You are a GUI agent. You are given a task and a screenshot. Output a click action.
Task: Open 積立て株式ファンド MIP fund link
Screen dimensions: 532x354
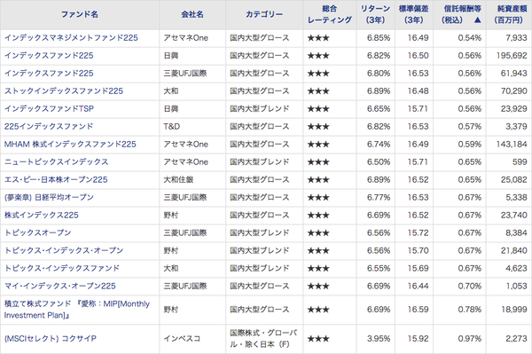(x=77, y=310)
